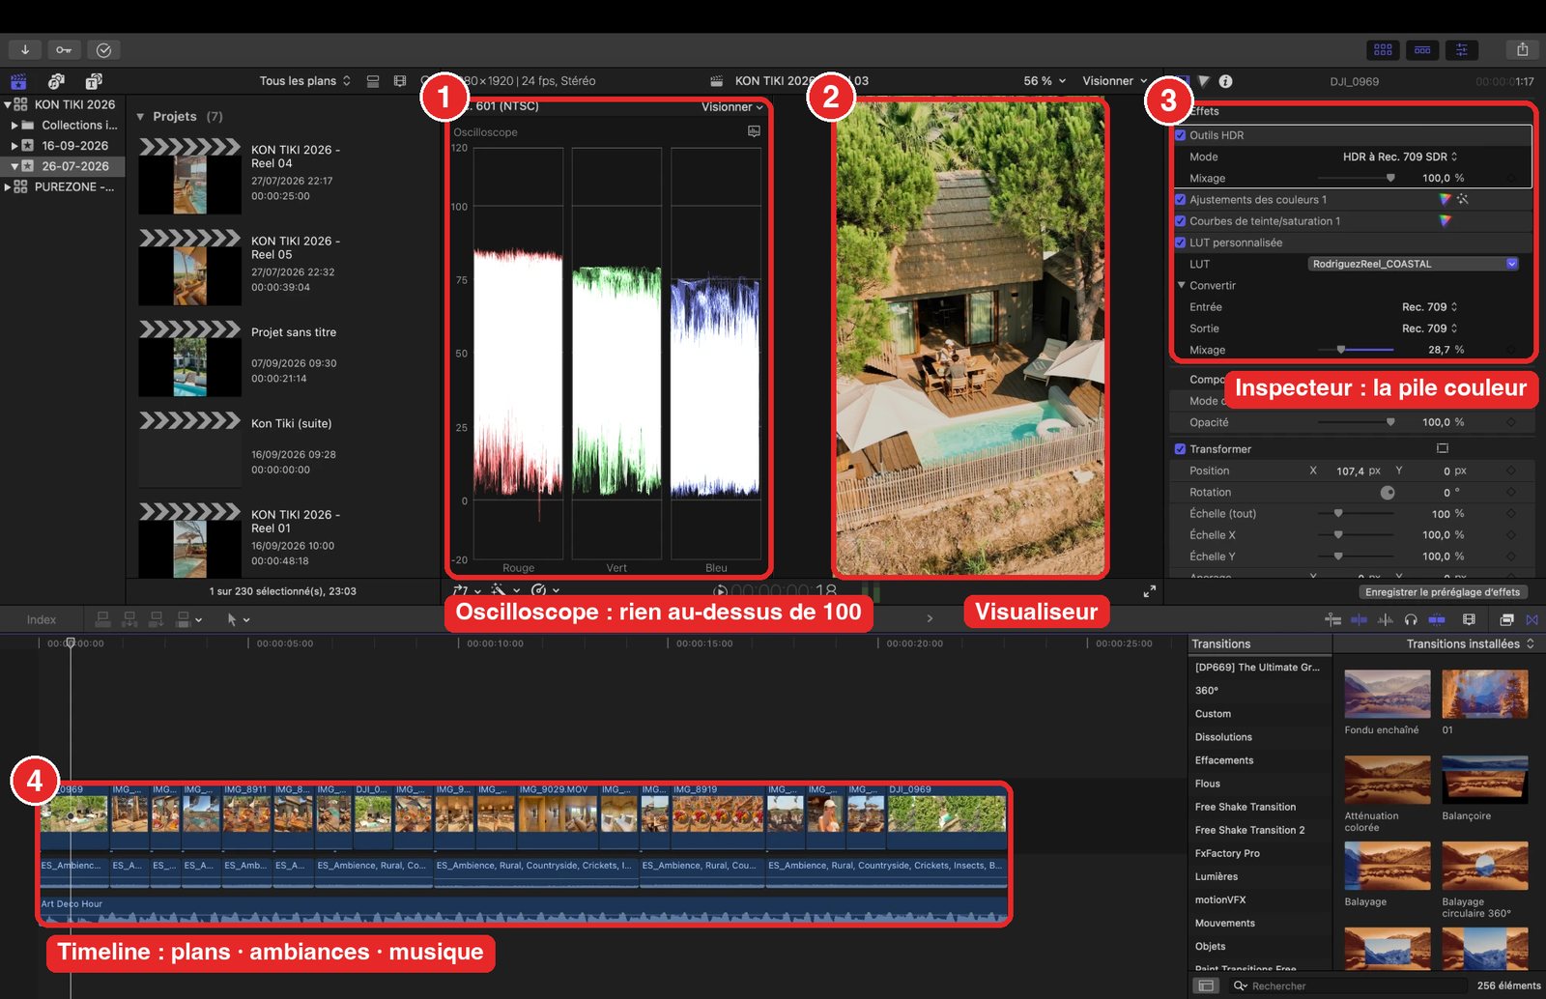Click the Index button
The height and width of the screenshot is (999, 1546).
pos(42,619)
